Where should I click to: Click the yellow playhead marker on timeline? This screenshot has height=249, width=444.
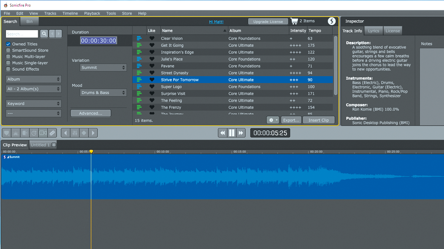[91, 152]
